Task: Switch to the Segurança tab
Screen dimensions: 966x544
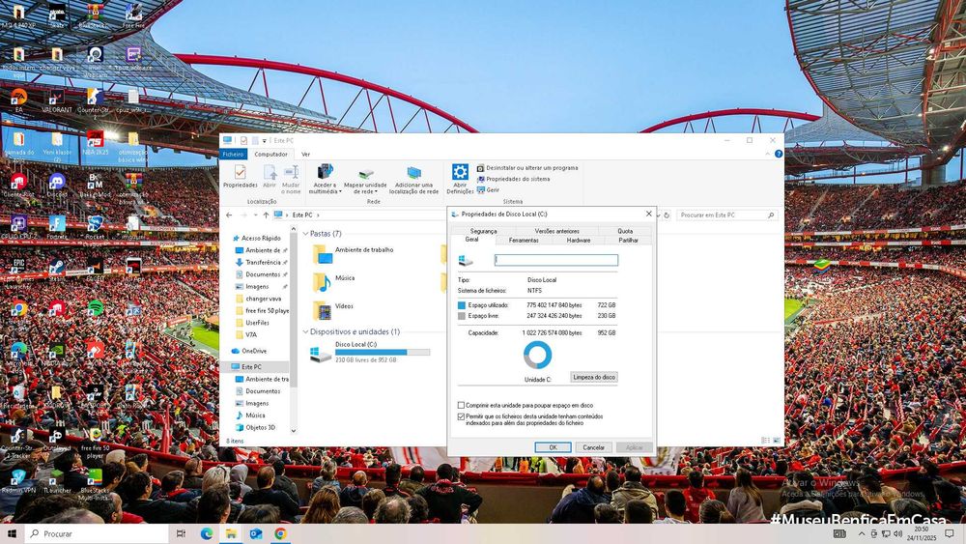Action: [x=484, y=231]
